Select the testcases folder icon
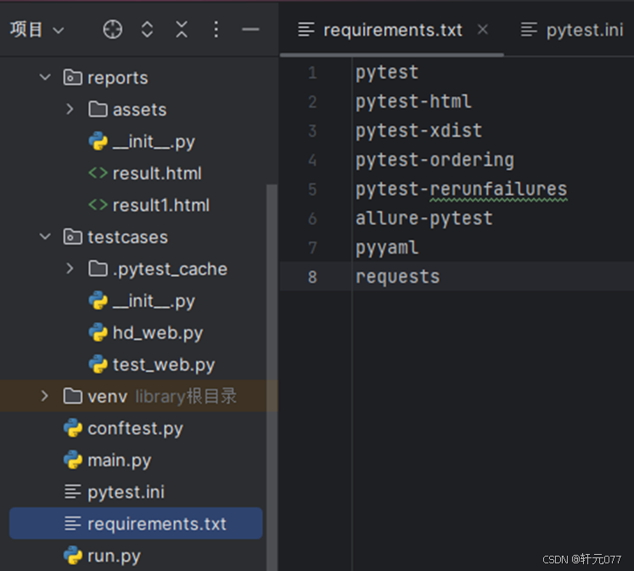The image size is (634, 571). click(x=73, y=237)
